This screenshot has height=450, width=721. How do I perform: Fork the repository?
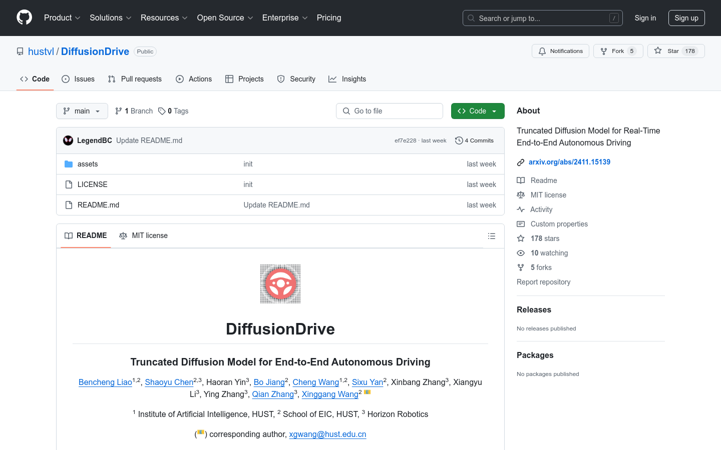(x=618, y=51)
